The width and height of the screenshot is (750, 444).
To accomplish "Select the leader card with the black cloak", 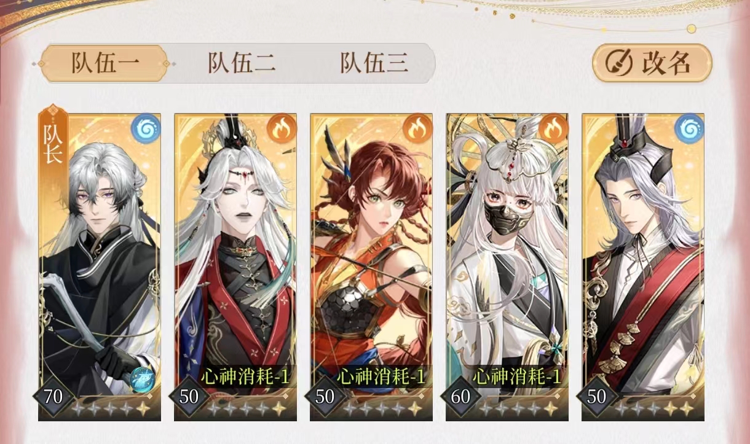I will [x=100, y=267].
